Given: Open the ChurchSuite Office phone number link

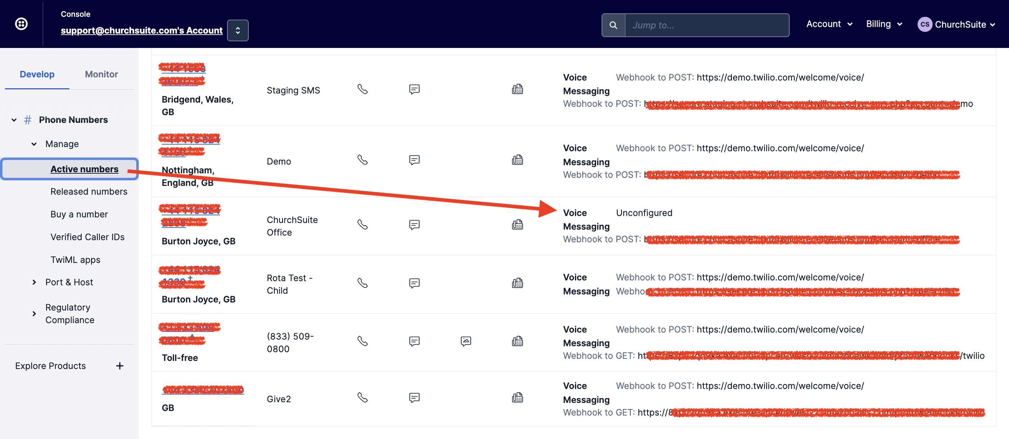Looking at the screenshot, I should pyautogui.click(x=190, y=216).
